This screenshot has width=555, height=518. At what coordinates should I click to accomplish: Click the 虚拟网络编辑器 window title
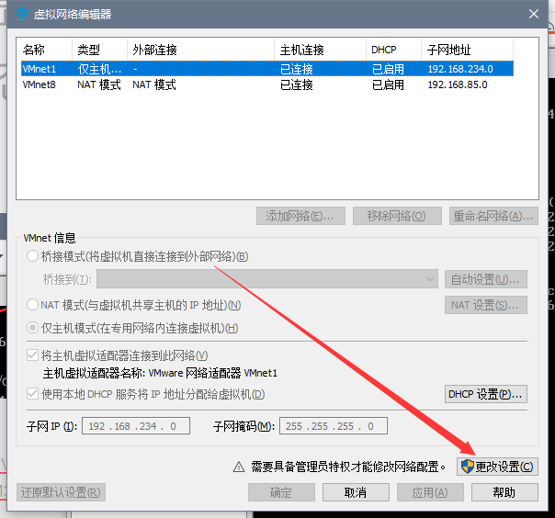coord(73,14)
